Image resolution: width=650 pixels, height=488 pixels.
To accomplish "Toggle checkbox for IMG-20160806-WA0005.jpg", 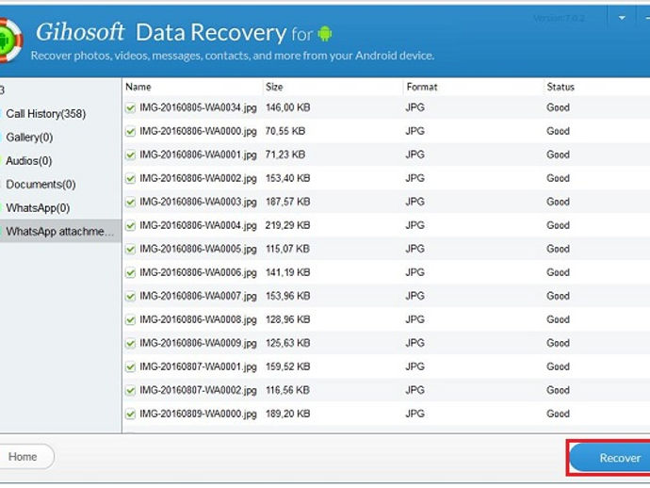I will (x=131, y=250).
